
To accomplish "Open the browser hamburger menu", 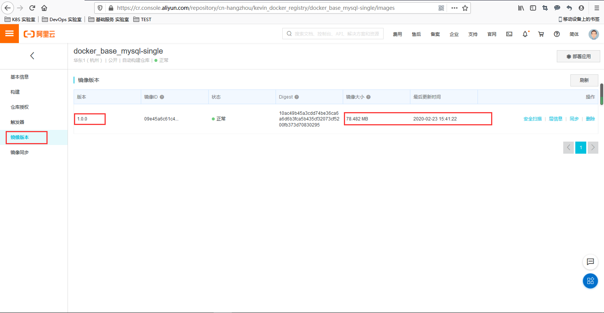I will 597,8.
